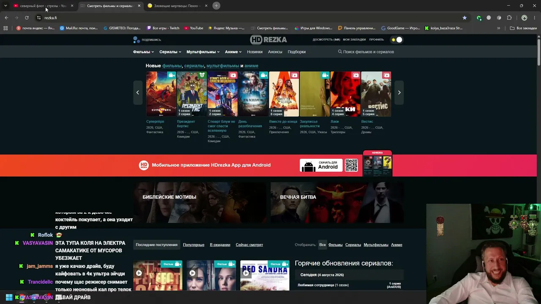This screenshot has width=541, height=304.
Task: Click the Android app QR code
Action: click(x=351, y=165)
